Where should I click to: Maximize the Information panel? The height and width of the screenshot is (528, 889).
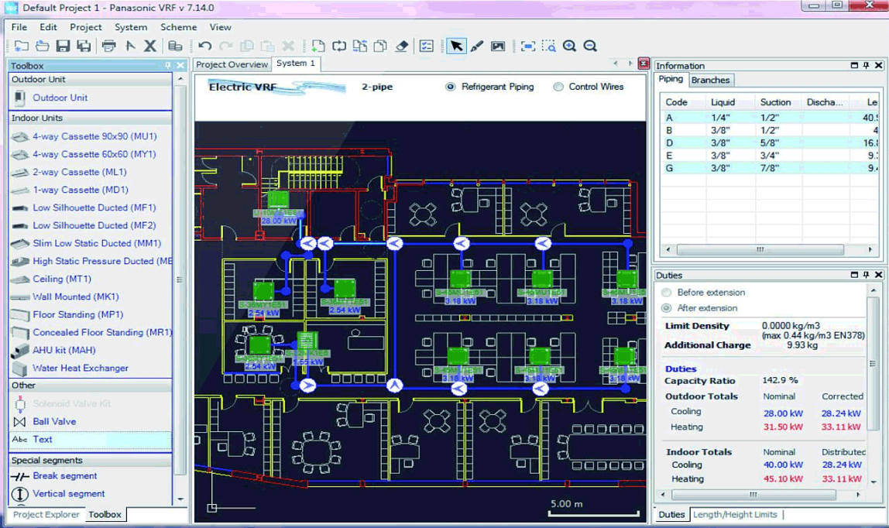click(854, 66)
